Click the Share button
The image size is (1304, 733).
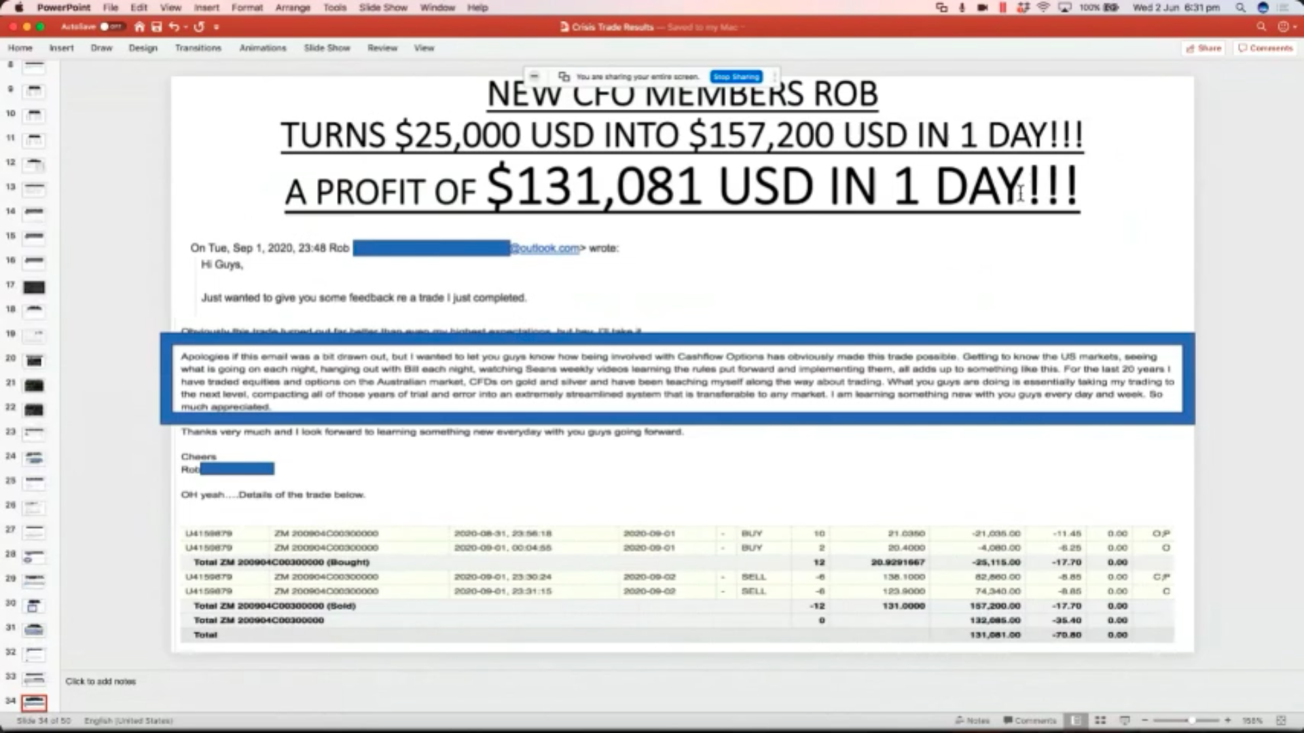[x=1203, y=48]
